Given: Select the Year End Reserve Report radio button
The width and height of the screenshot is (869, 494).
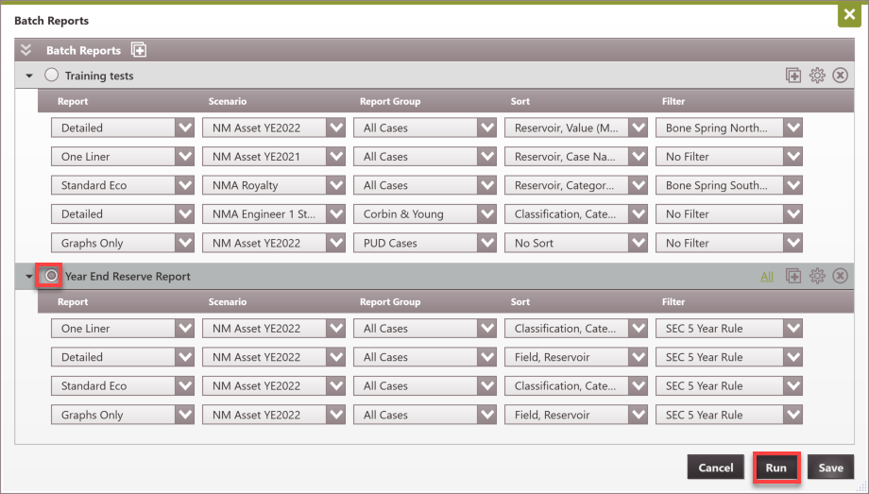Looking at the screenshot, I should 51,276.
